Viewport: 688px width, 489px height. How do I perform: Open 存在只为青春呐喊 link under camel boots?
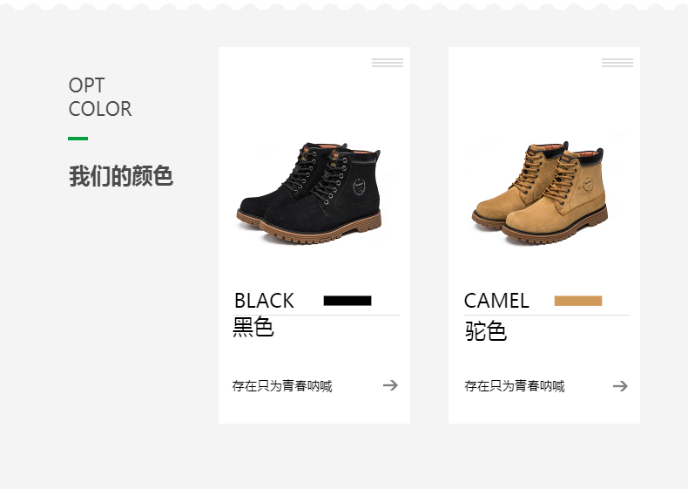pyautogui.click(x=515, y=386)
